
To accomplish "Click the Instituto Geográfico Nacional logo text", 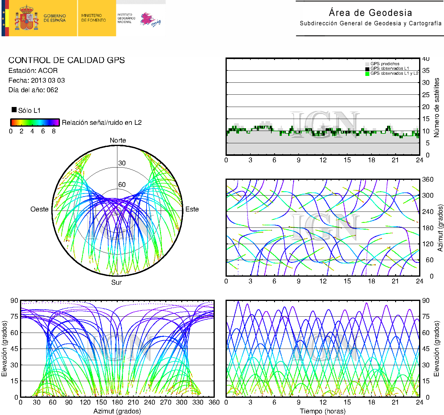I will coord(126,18).
